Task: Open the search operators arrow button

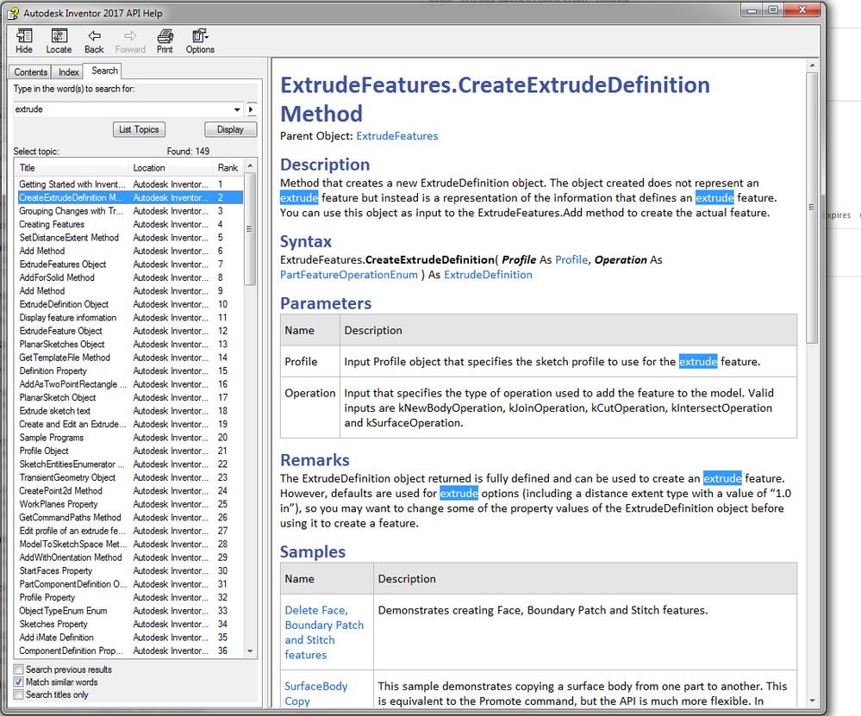Action: 251,109
